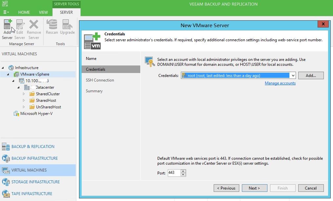Decrease the port number with down arrow
This screenshot has height=201, width=333.
click(x=183, y=174)
